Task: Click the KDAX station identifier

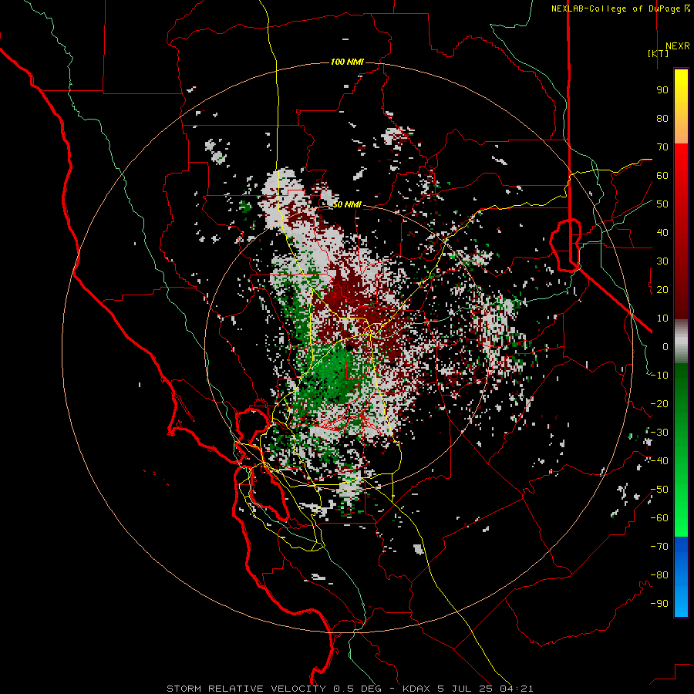Action: point(416,689)
